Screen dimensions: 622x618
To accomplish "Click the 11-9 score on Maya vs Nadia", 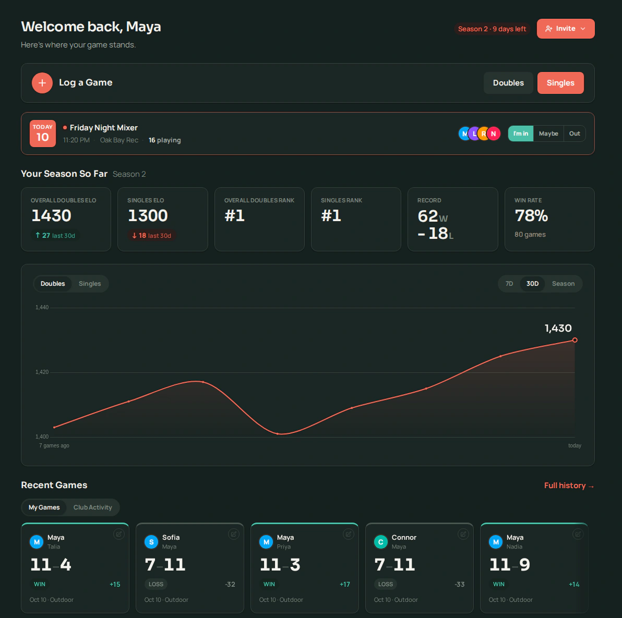I will 510,564.
